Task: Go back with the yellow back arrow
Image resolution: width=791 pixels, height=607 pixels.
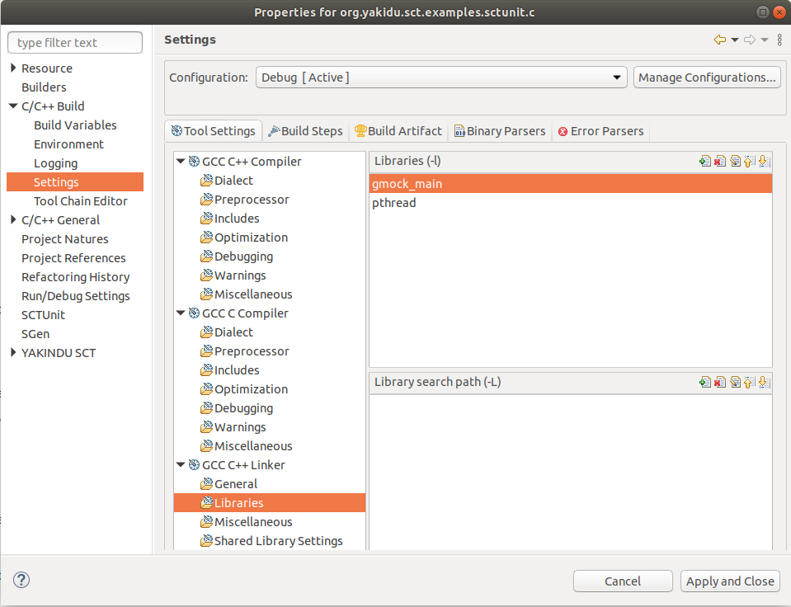Action: tap(720, 40)
